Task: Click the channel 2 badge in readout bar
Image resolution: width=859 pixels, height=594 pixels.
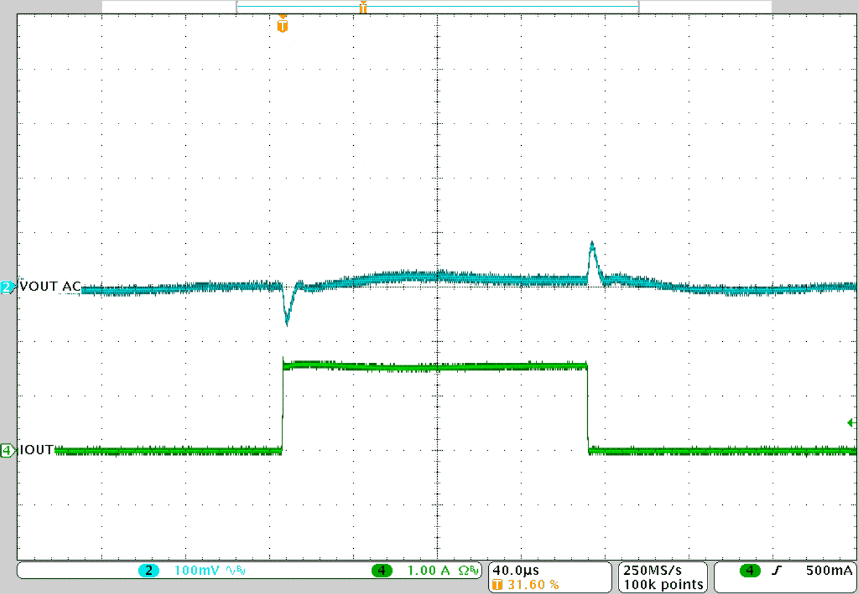Action: coord(148,570)
